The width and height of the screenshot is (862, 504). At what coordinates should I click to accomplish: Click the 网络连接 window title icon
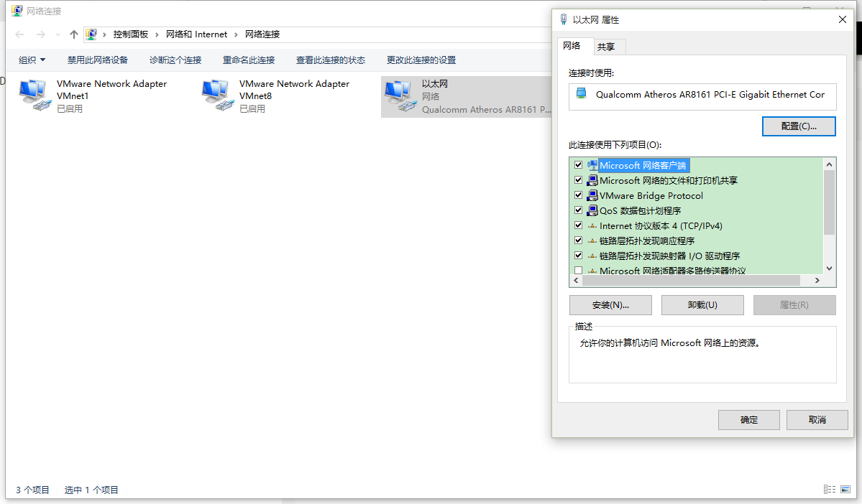(17, 11)
